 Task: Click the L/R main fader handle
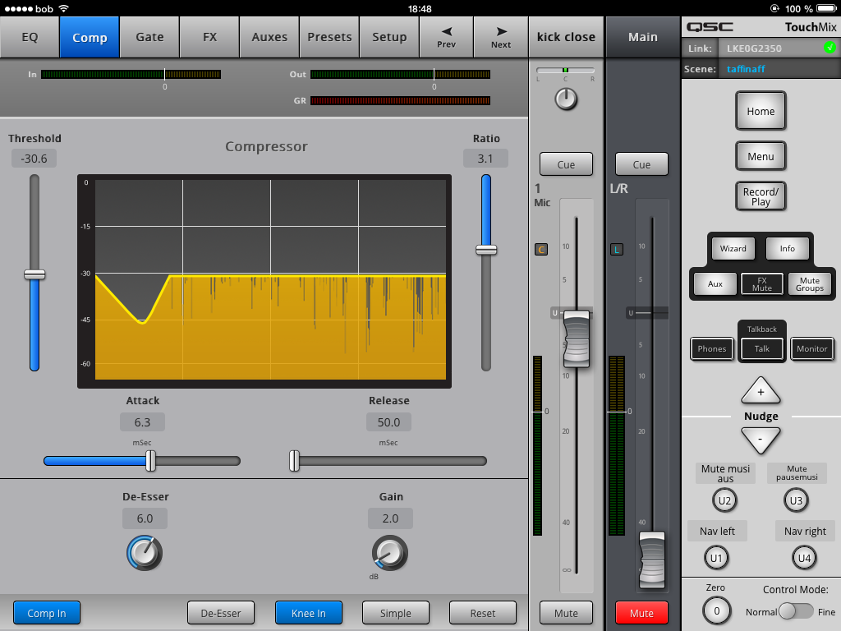(x=652, y=560)
